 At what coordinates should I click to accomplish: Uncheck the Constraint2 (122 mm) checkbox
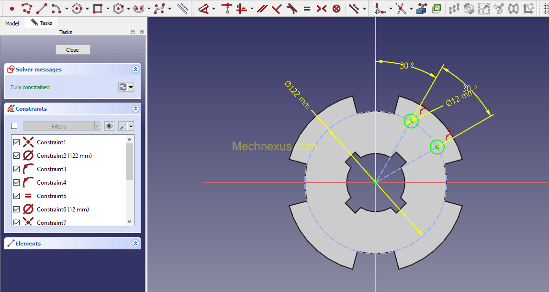pyautogui.click(x=17, y=156)
